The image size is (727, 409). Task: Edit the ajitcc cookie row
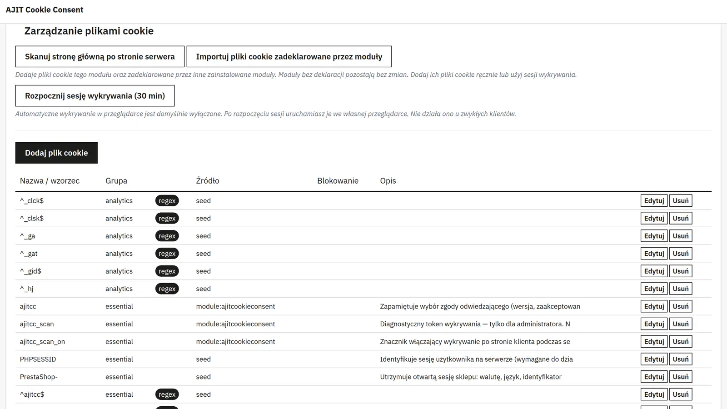(654, 306)
